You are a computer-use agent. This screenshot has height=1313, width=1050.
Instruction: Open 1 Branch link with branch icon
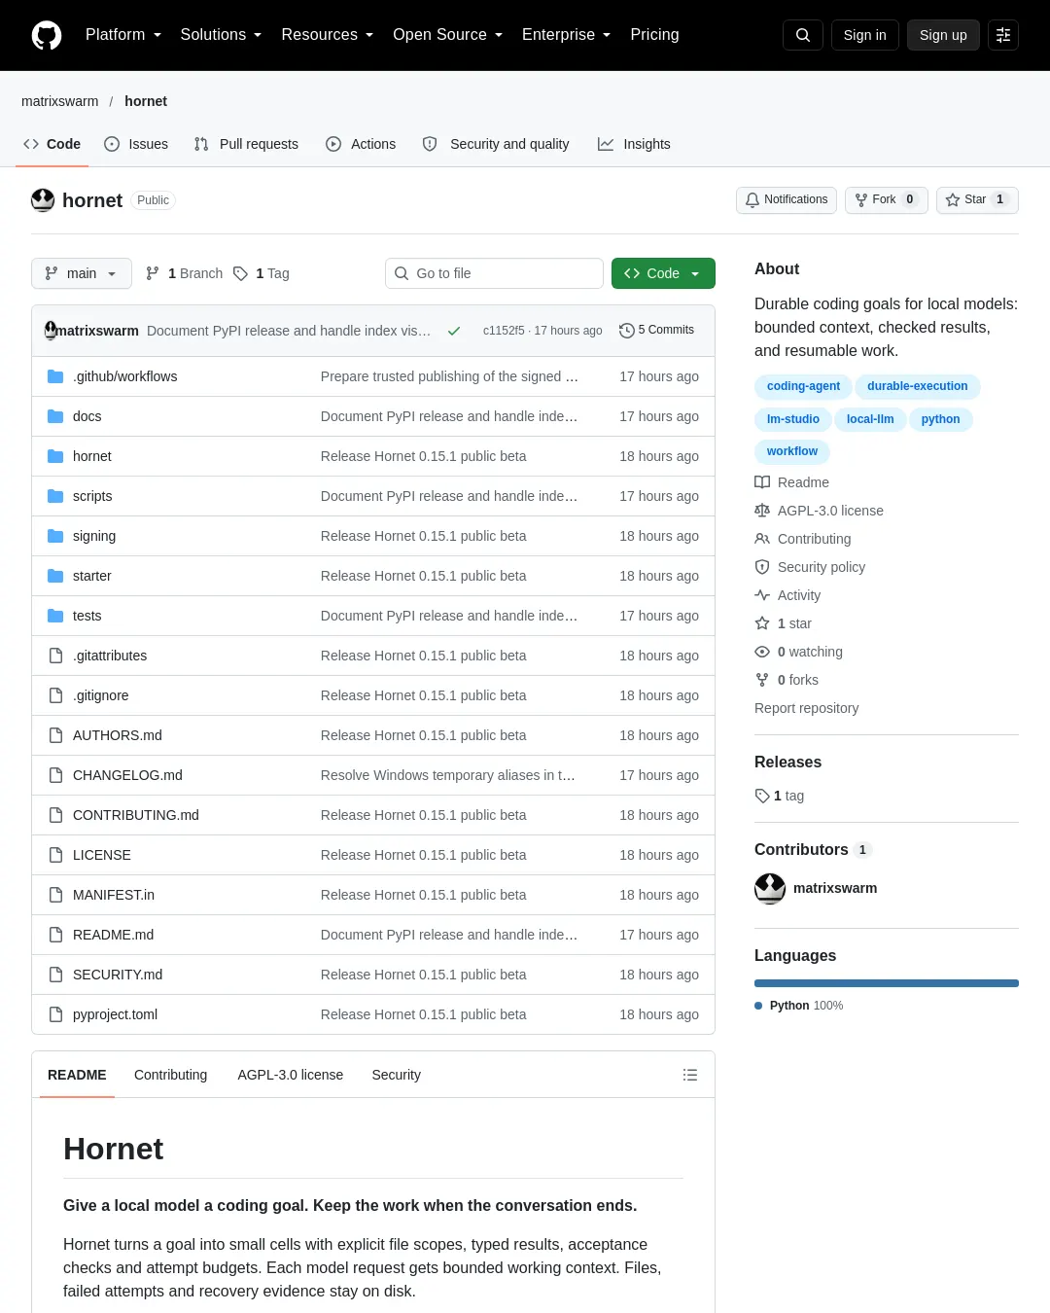click(184, 273)
